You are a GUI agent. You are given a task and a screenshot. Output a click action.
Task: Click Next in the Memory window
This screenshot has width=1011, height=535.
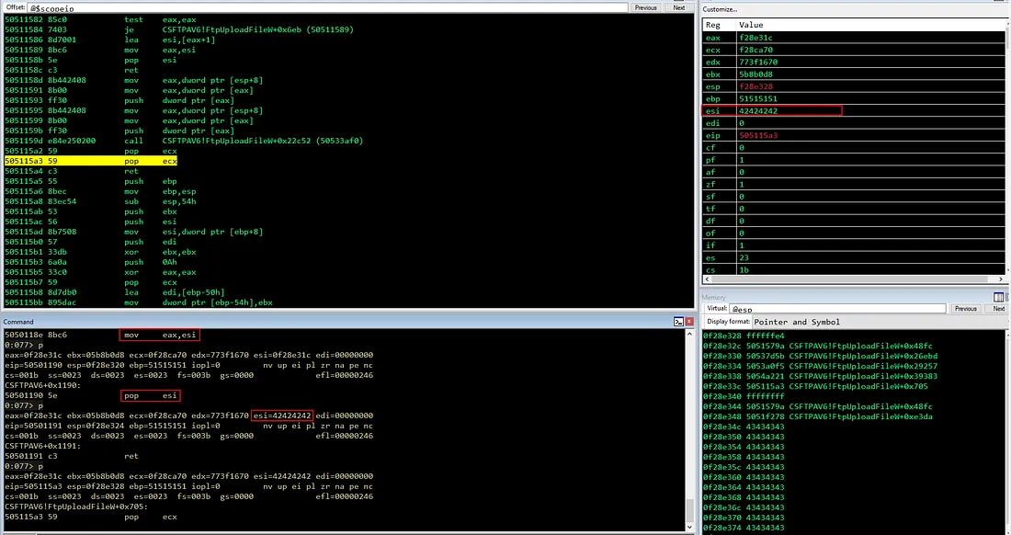[998, 309]
